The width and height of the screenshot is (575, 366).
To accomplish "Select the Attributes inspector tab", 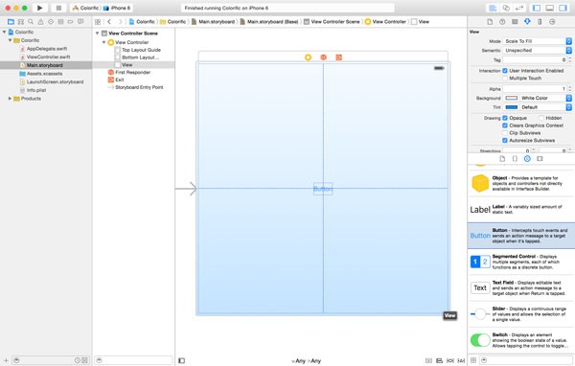I will click(x=527, y=22).
